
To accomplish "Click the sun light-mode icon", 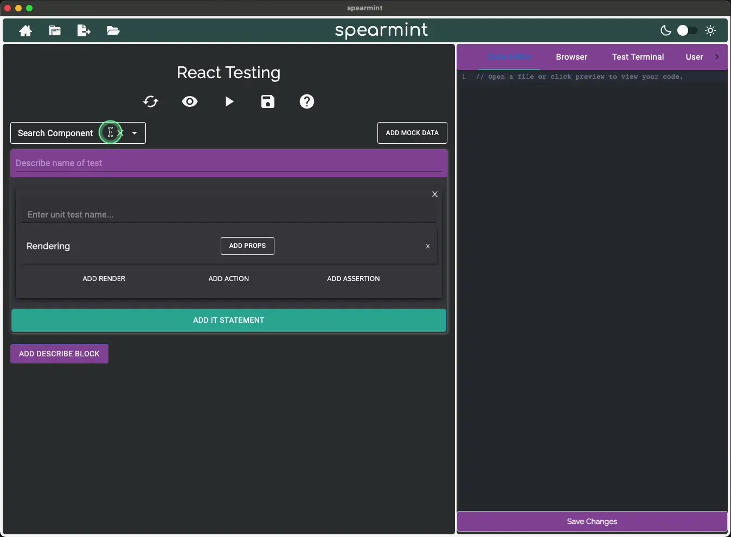I will tap(711, 30).
